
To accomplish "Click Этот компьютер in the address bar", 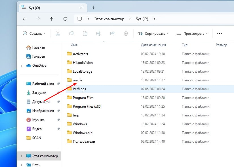I will click(x=109, y=19).
